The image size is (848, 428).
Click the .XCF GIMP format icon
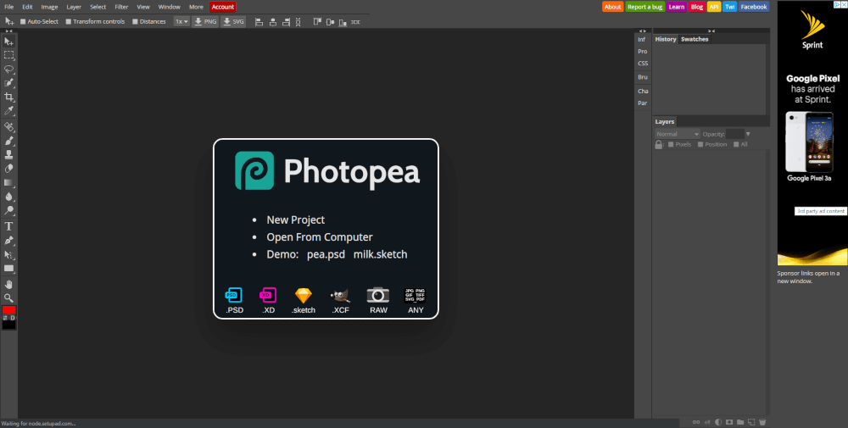[x=341, y=296]
